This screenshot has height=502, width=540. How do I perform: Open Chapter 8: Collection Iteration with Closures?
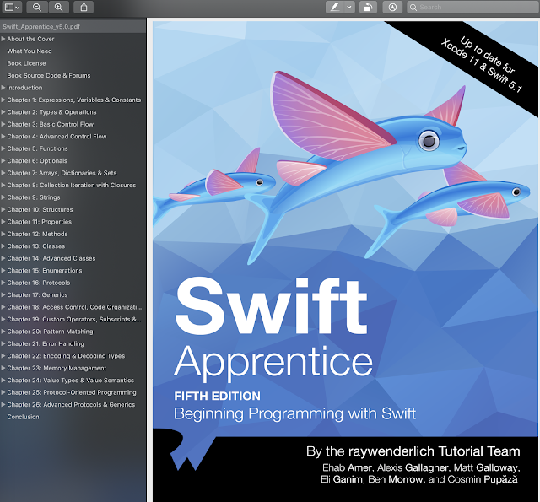pyautogui.click(x=71, y=186)
